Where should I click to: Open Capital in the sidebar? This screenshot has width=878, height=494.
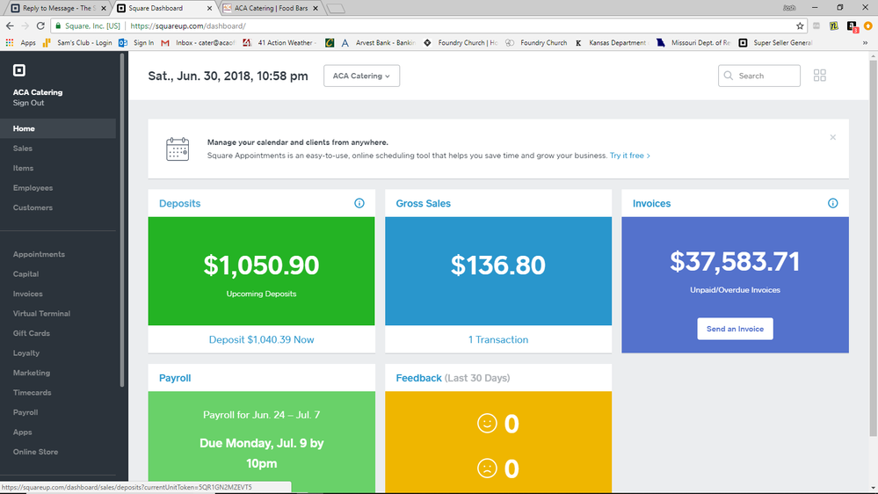click(25, 274)
